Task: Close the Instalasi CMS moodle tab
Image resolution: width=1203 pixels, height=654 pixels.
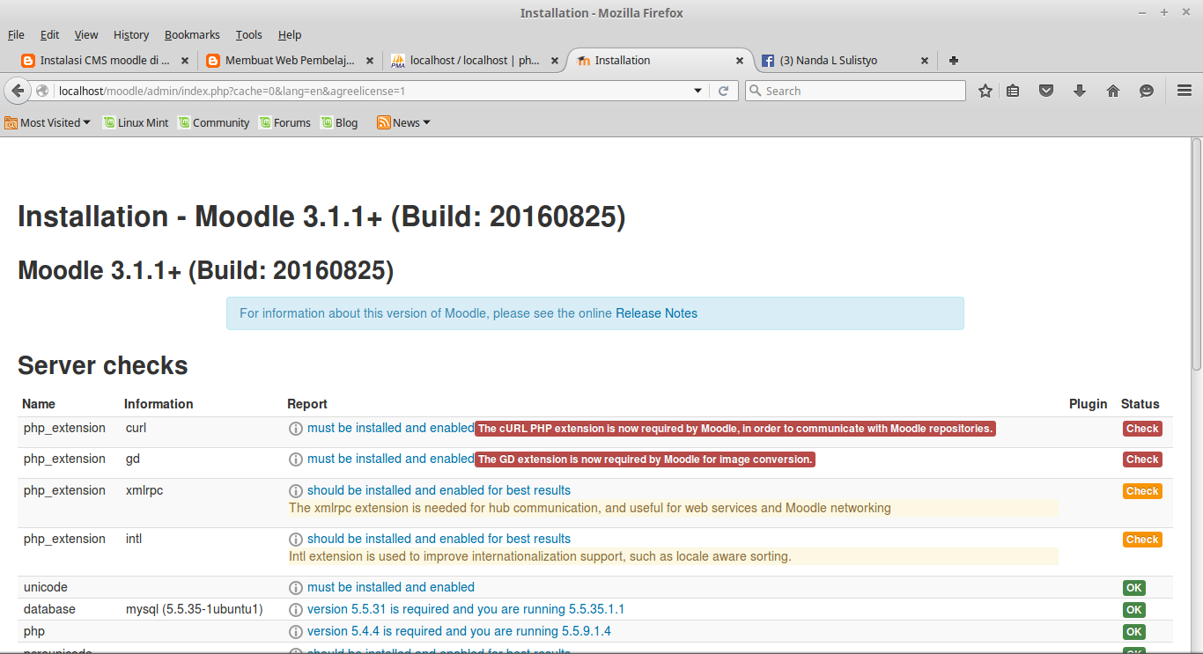Action: (x=185, y=61)
